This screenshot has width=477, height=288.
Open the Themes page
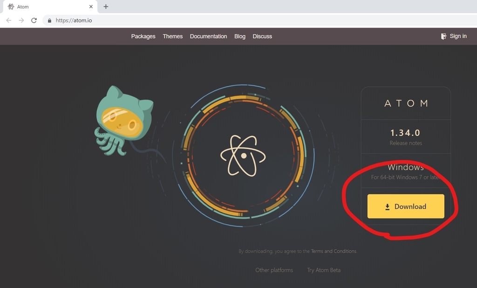[x=172, y=36]
